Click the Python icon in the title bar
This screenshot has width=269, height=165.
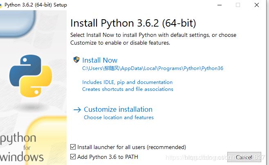point(1,5)
